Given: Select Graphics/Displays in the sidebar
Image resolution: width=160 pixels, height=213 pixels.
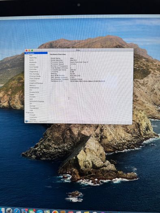Looking at the screenshot, I should [36, 83].
